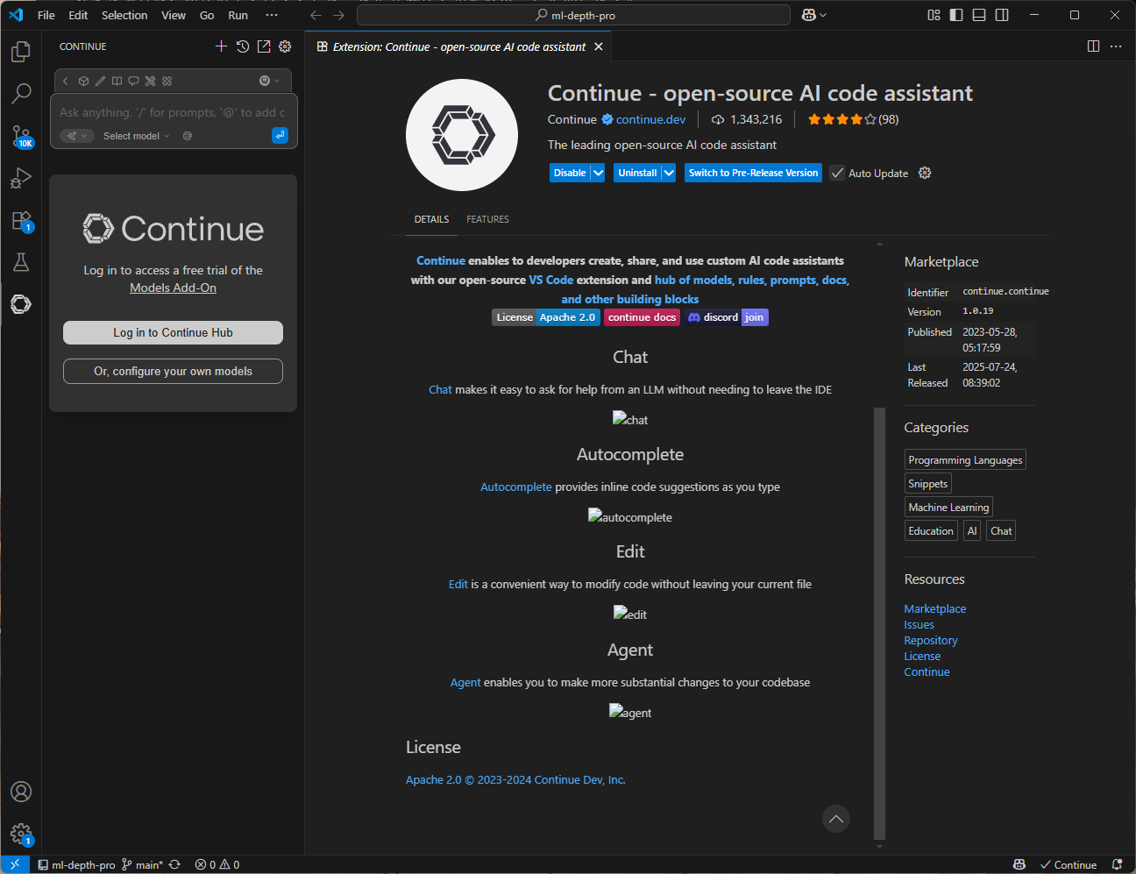
Task: Open the Models Add-On link
Action: click(x=173, y=288)
